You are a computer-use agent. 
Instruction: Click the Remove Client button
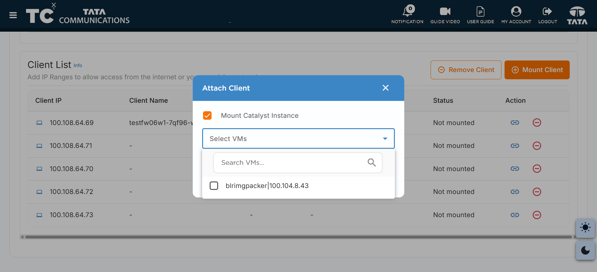click(466, 70)
